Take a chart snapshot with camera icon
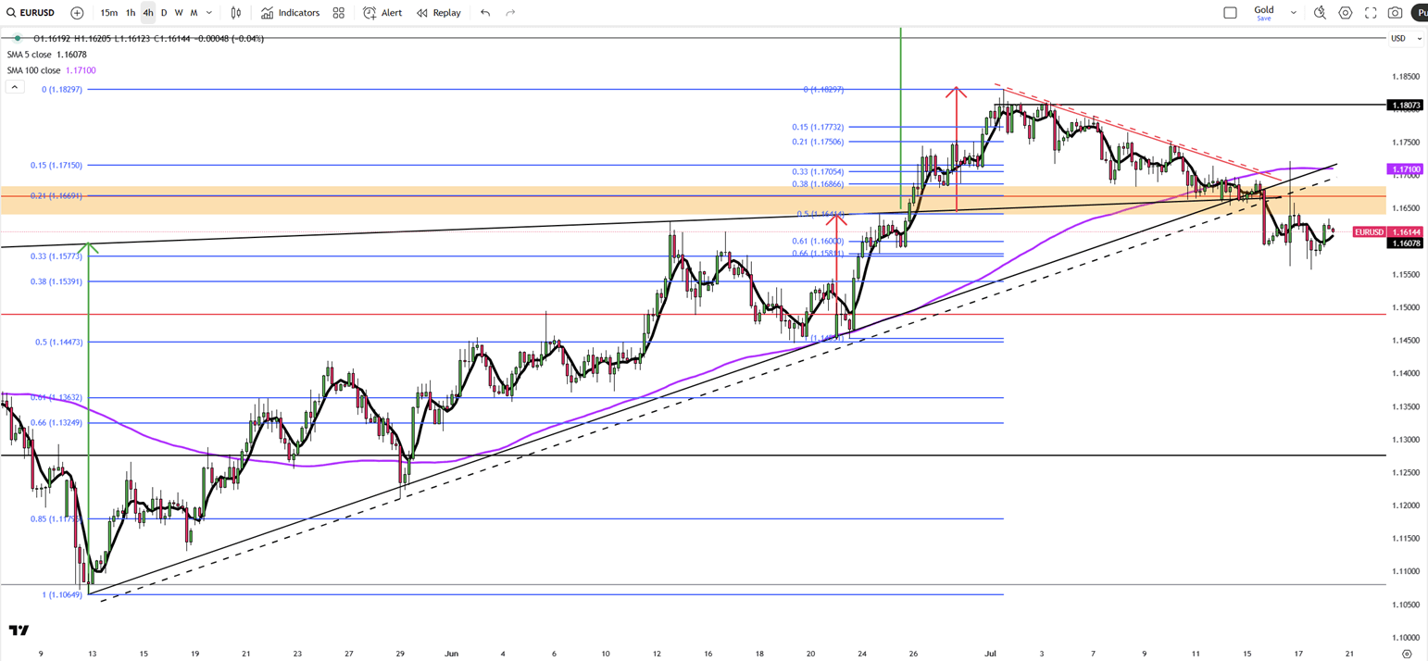The height and width of the screenshot is (661, 1428). click(x=1395, y=13)
